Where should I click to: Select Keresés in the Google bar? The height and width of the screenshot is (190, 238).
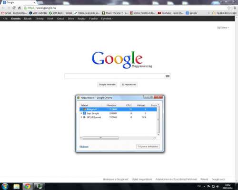pos(16,19)
